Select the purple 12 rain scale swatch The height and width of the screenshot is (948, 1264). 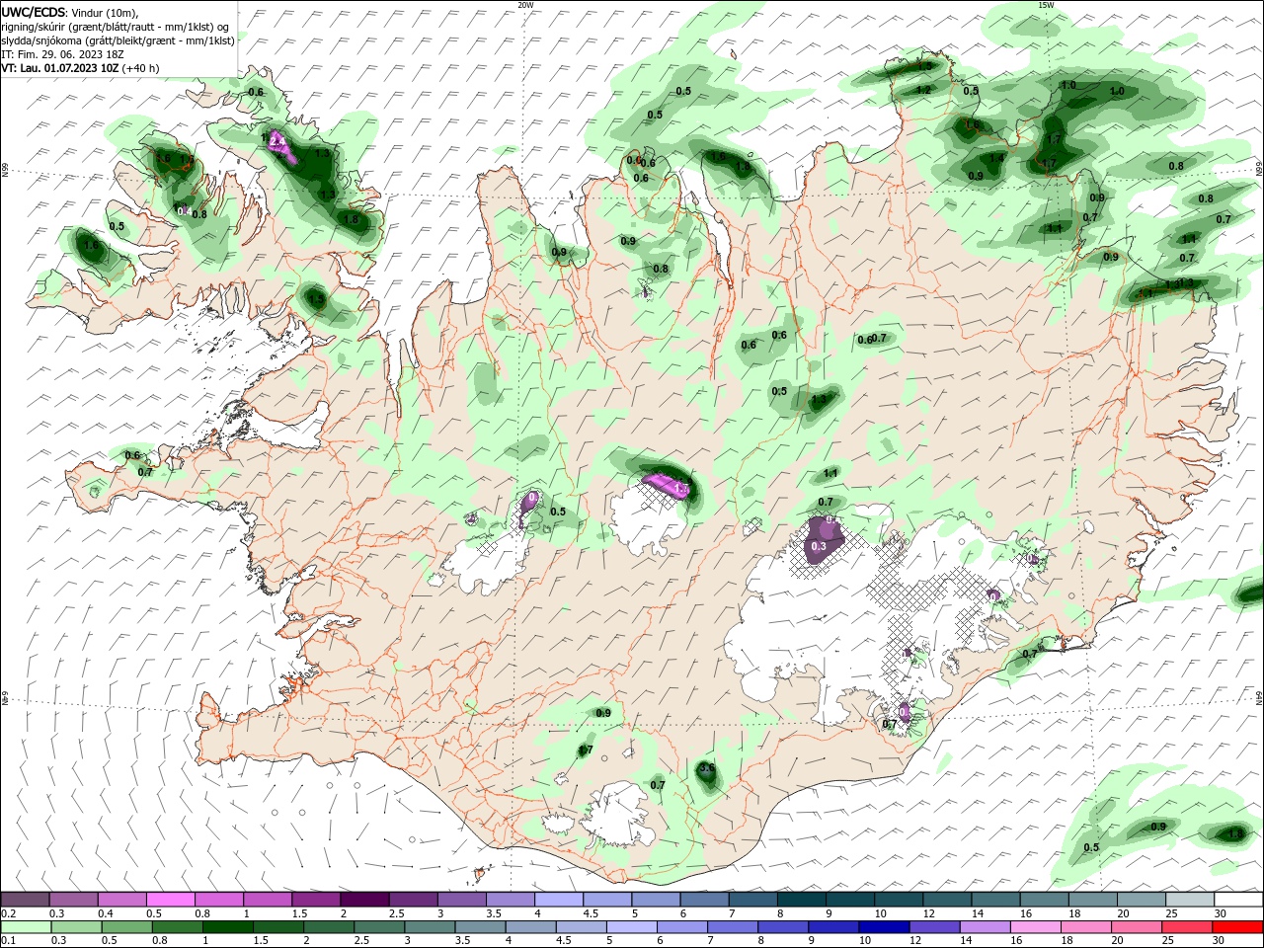pos(935,927)
